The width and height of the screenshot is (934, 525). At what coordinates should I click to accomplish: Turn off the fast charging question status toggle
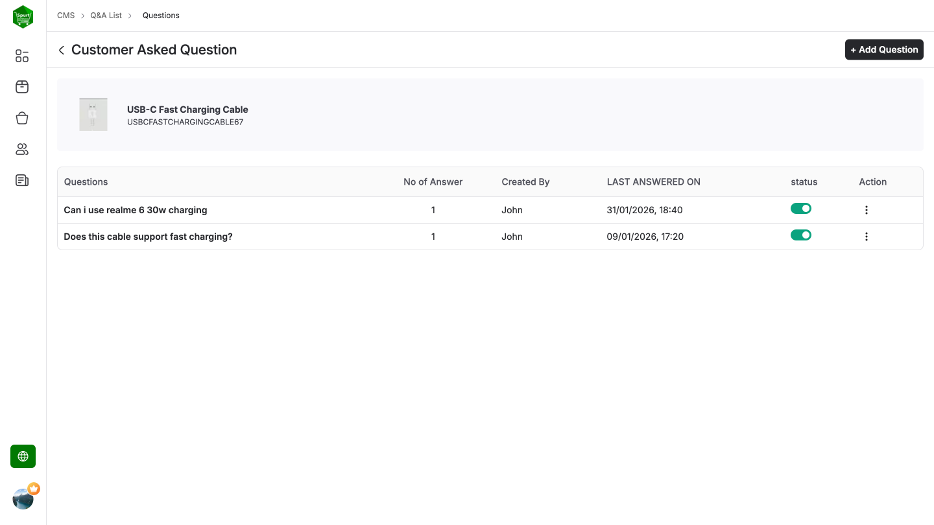pos(801,235)
